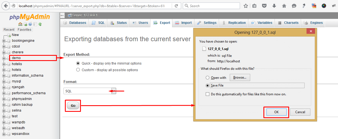The image size is (338, 139).
Task: Open the Charsets tab
Action: coord(288,23)
